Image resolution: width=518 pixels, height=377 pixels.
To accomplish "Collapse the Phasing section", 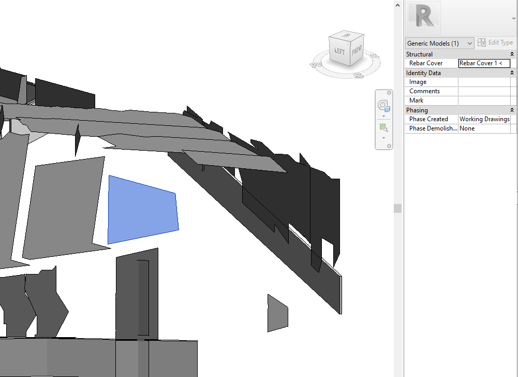I will (x=512, y=110).
